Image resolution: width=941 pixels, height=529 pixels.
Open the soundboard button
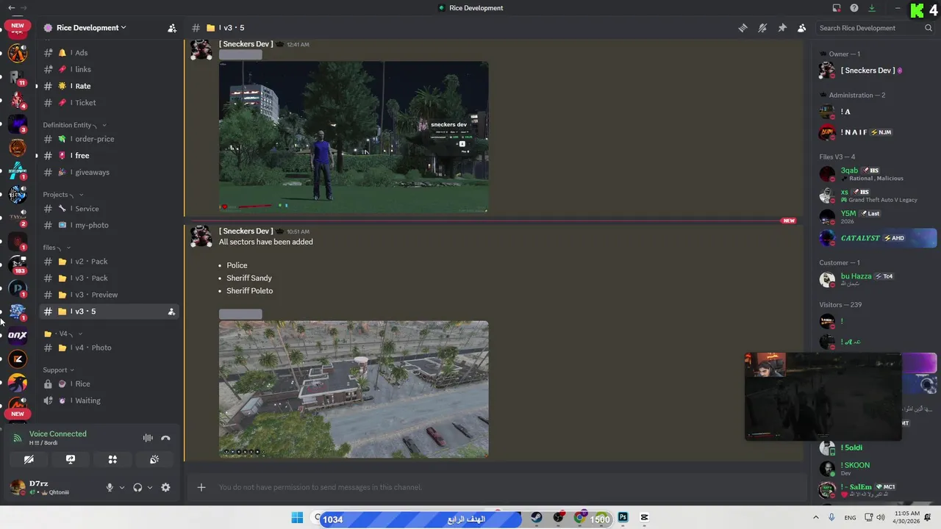154,459
